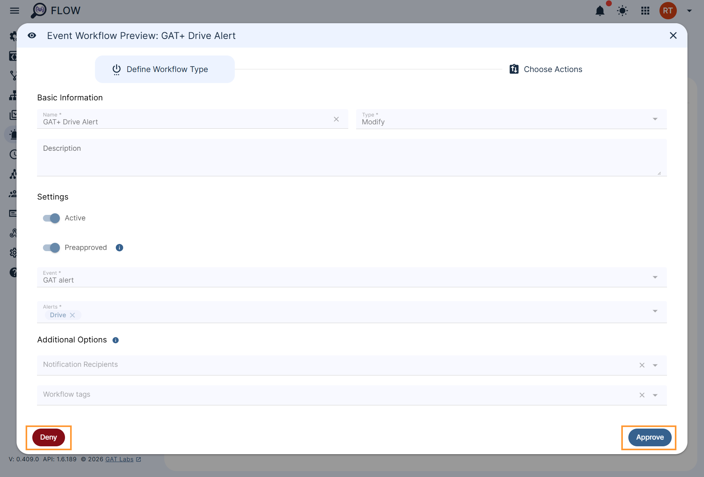Click the Preapproved info icon
This screenshot has width=704, height=477.
click(x=119, y=248)
